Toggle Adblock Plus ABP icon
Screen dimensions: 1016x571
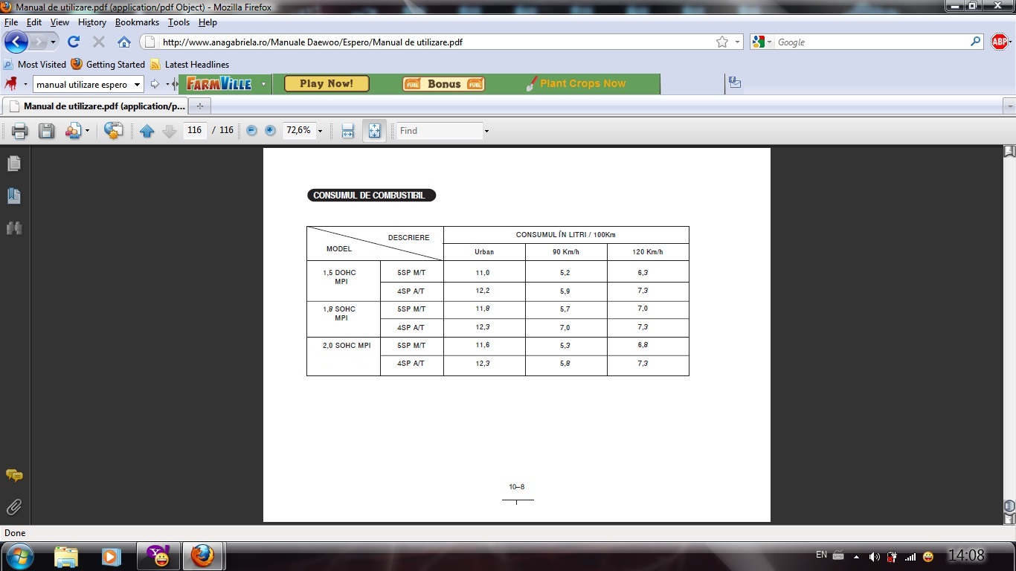pos(1000,42)
